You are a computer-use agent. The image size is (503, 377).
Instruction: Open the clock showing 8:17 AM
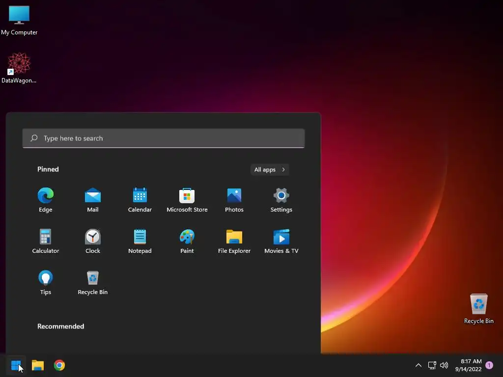[468, 365]
